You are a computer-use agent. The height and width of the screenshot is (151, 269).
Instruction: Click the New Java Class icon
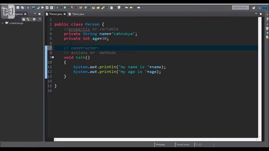pyautogui.click(x=85, y=8)
